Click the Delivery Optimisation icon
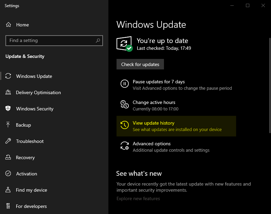271x214 pixels. click(x=8, y=92)
